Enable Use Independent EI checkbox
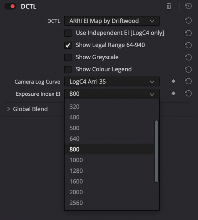198x220 pixels. 68,33
